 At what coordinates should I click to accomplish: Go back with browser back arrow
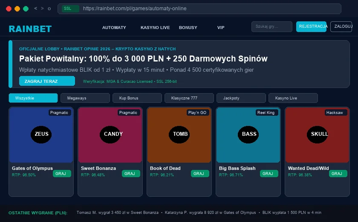(35, 9)
